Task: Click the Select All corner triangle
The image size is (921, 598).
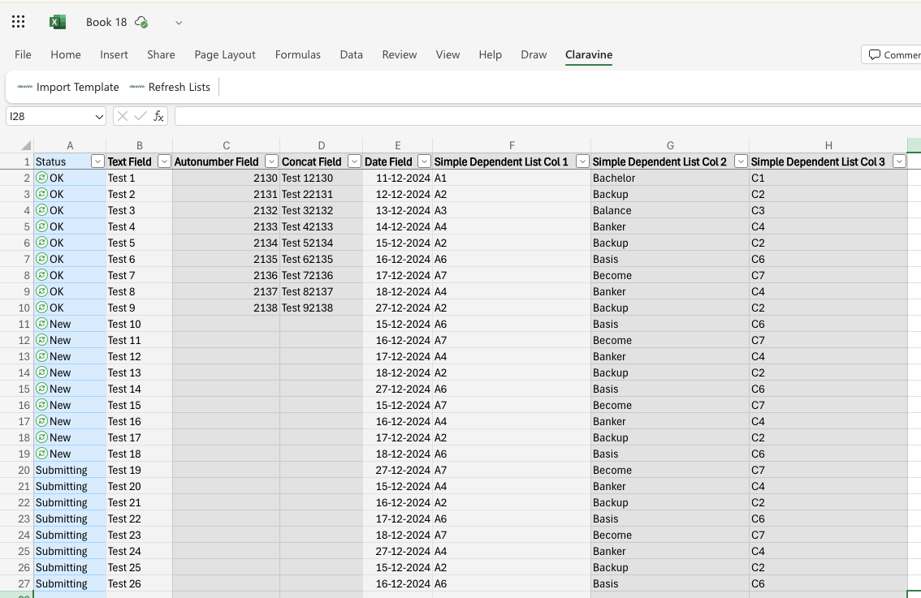Action: pos(26,145)
